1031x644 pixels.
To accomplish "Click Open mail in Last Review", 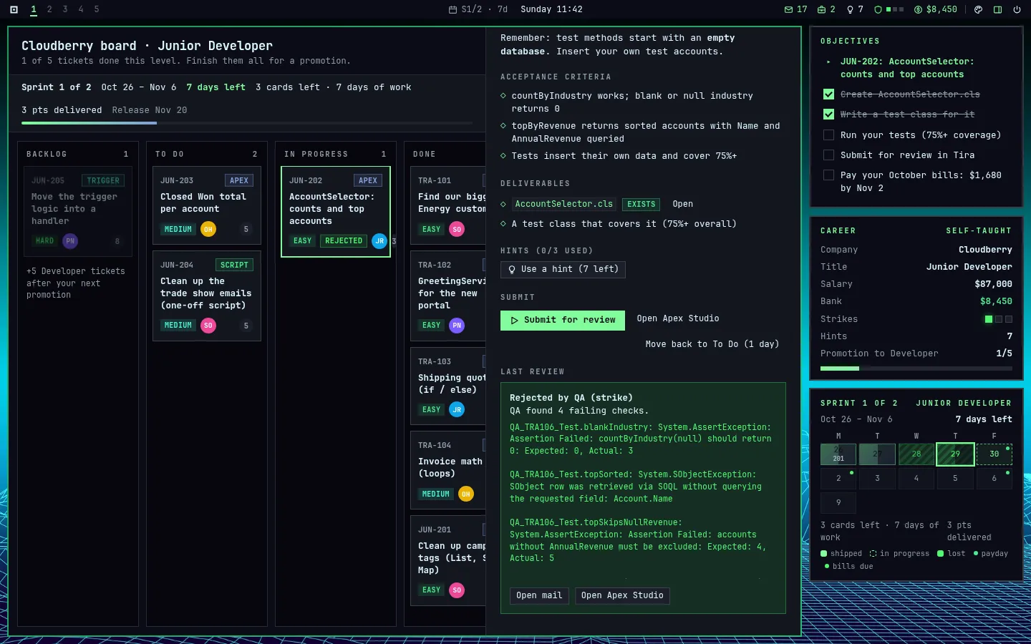I will 539,595.
